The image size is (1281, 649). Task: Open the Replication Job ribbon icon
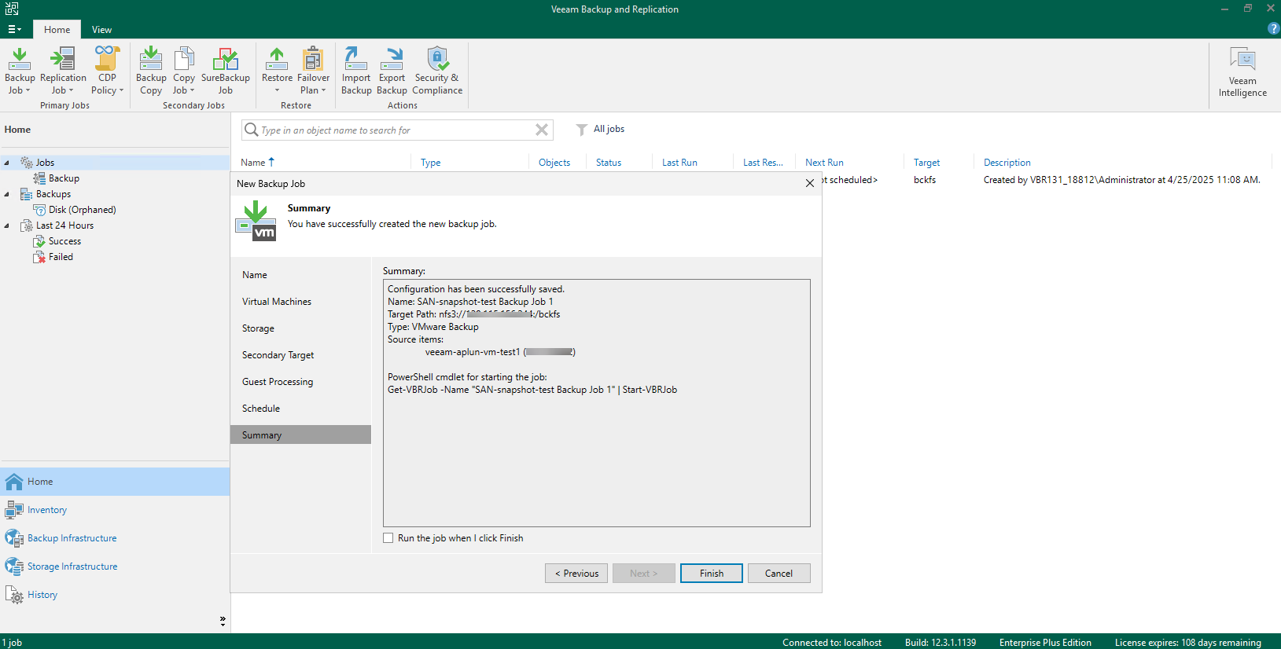(x=63, y=71)
